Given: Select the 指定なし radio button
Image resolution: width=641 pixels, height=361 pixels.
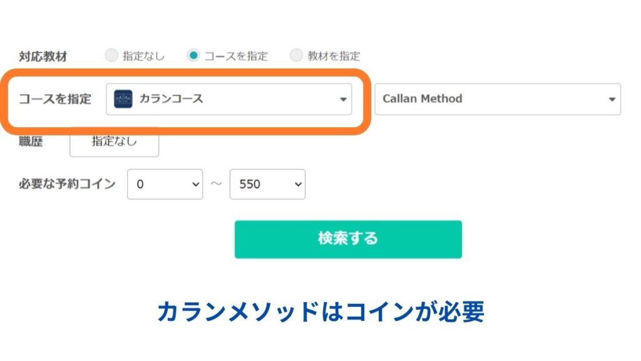Looking at the screenshot, I should coord(111,55).
